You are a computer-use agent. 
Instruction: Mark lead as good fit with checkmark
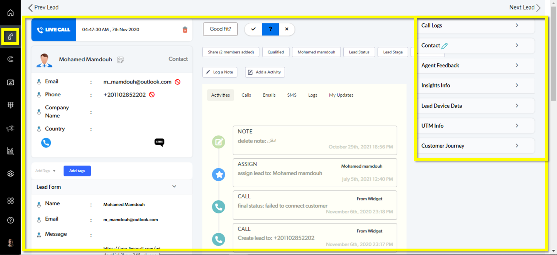coord(253,29)
